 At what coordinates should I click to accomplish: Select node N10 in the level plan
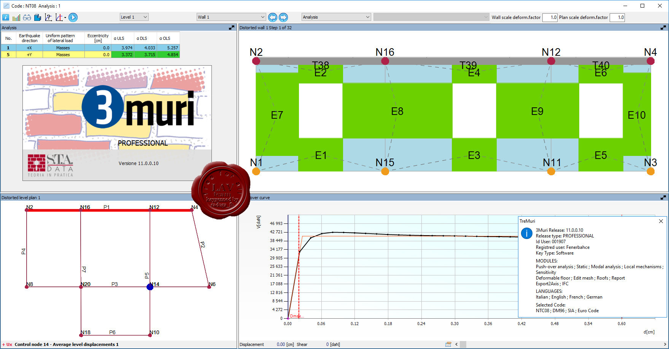(150, 335)
